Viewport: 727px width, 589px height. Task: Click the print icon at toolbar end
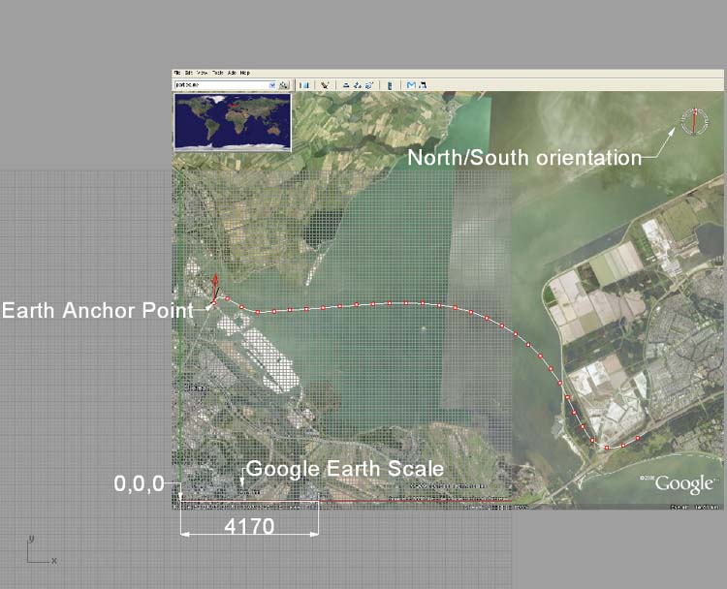click(423, 85)
